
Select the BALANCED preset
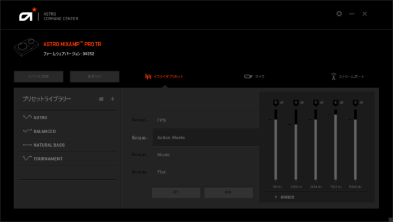click(68, 131)
